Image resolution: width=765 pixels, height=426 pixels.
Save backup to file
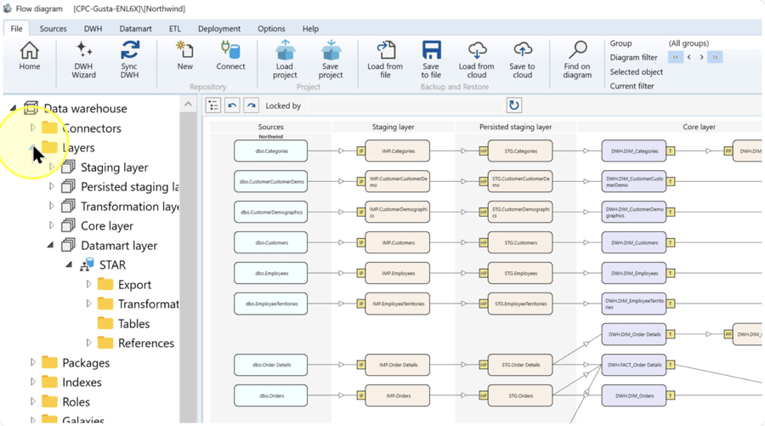[431, 60]
